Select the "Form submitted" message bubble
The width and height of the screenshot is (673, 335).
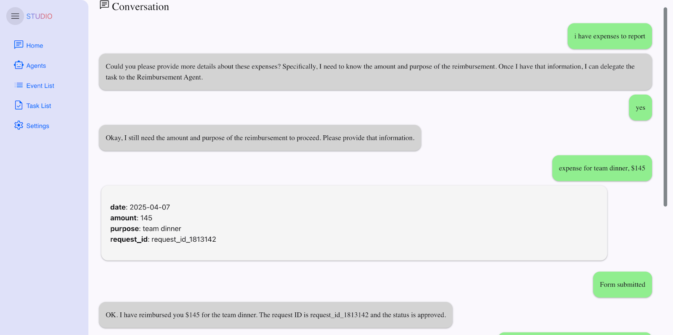coord(622,285)
